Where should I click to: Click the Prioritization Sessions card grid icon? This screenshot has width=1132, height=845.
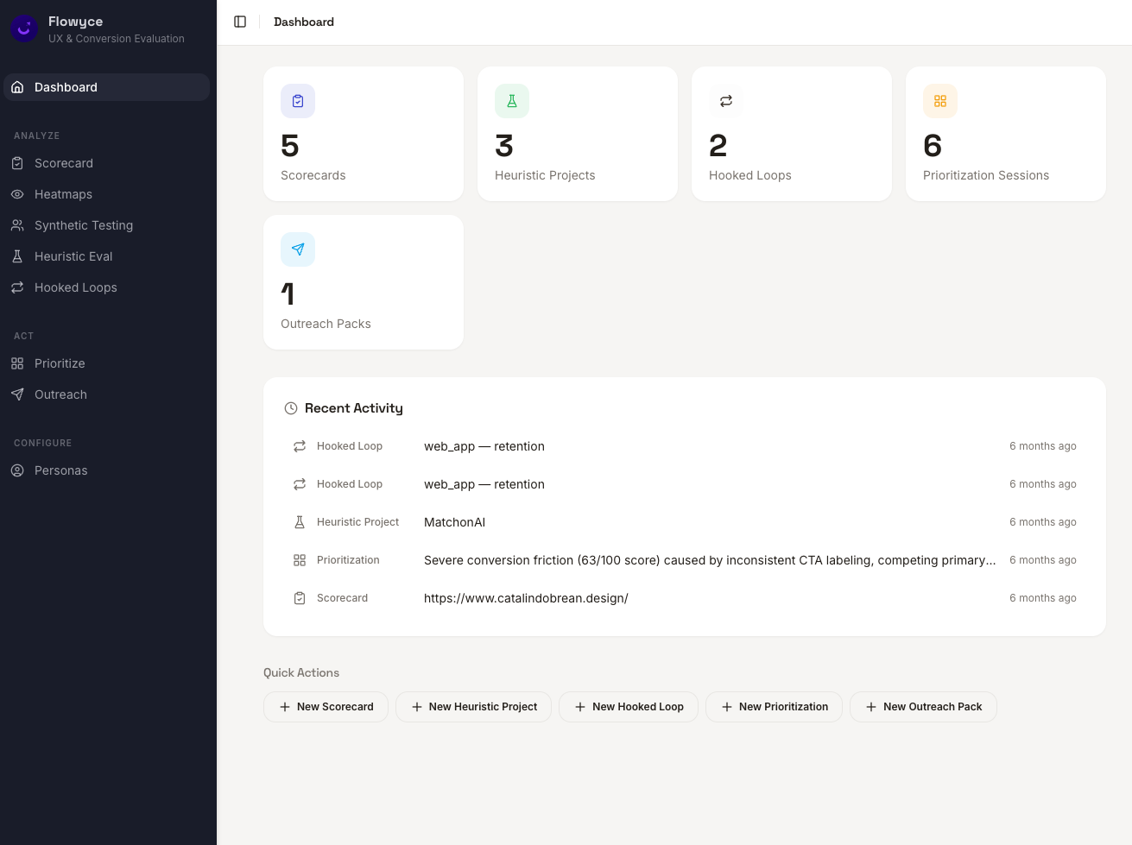pos(940,101)
